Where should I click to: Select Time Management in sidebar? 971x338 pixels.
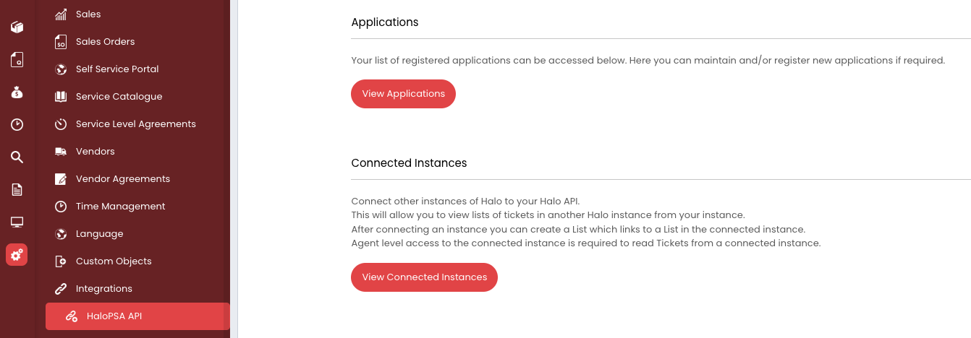120,207
